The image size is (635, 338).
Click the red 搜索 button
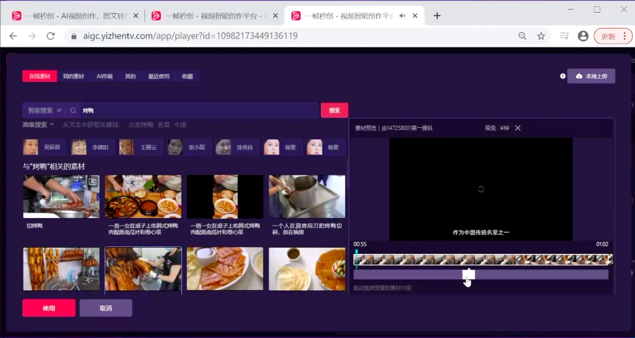point(335,111)
